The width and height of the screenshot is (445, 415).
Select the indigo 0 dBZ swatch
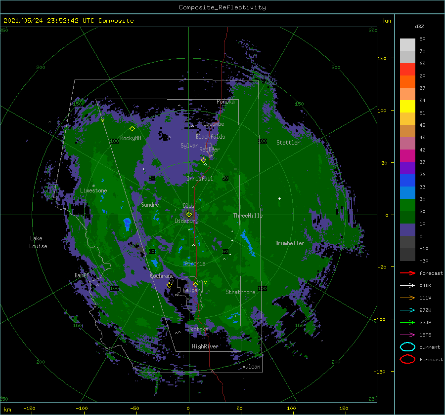tap(407, 230)
